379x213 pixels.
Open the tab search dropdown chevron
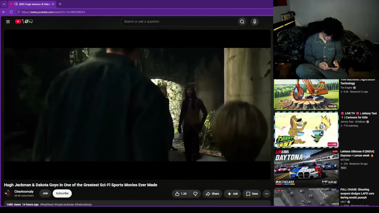[x=4, y=4]
